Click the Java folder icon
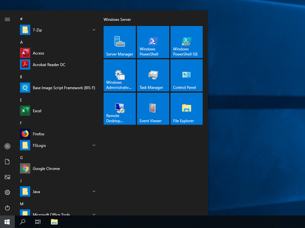Viewport: 305px width, 228px height. coord(25,192)
